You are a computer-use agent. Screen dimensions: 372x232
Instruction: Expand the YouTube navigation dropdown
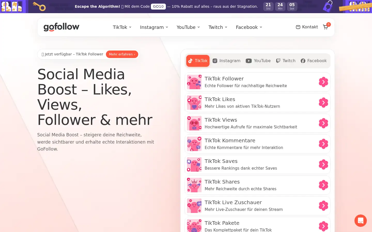188,27
